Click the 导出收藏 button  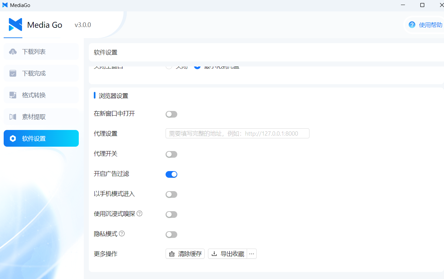point(228,254)
